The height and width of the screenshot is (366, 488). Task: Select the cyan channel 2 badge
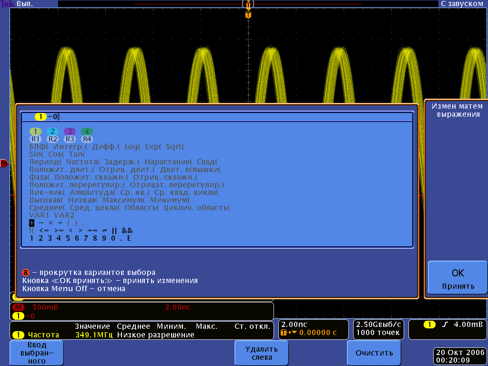point(53,132)
